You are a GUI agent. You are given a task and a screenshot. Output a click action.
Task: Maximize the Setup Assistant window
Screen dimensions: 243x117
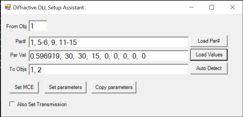[212, 7]
